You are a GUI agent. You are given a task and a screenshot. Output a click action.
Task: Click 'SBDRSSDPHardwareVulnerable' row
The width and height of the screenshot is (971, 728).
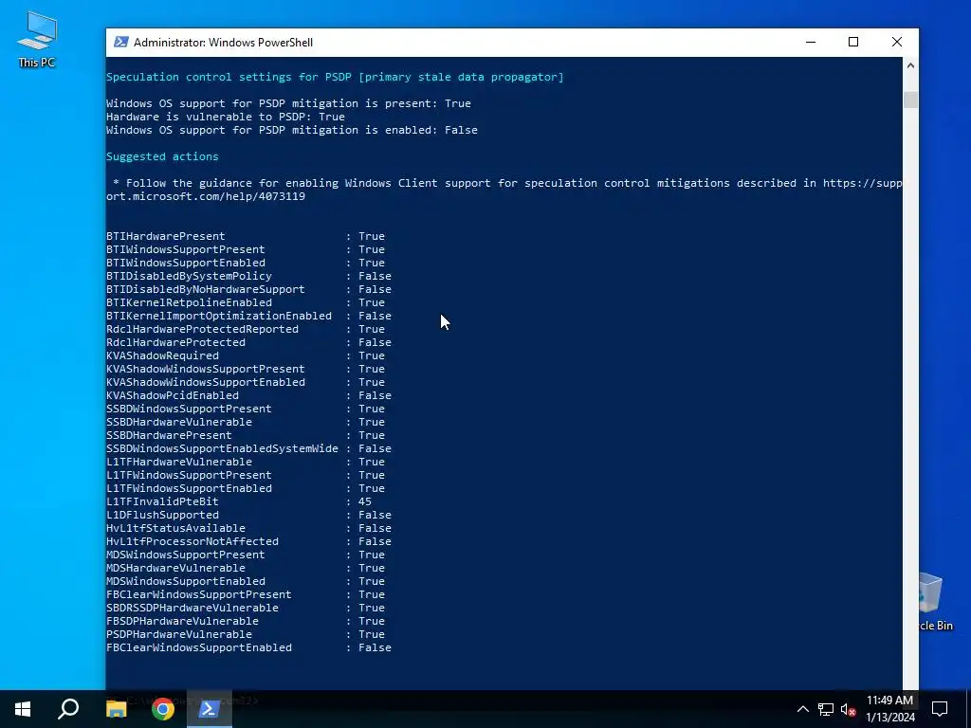click(246, 608)
